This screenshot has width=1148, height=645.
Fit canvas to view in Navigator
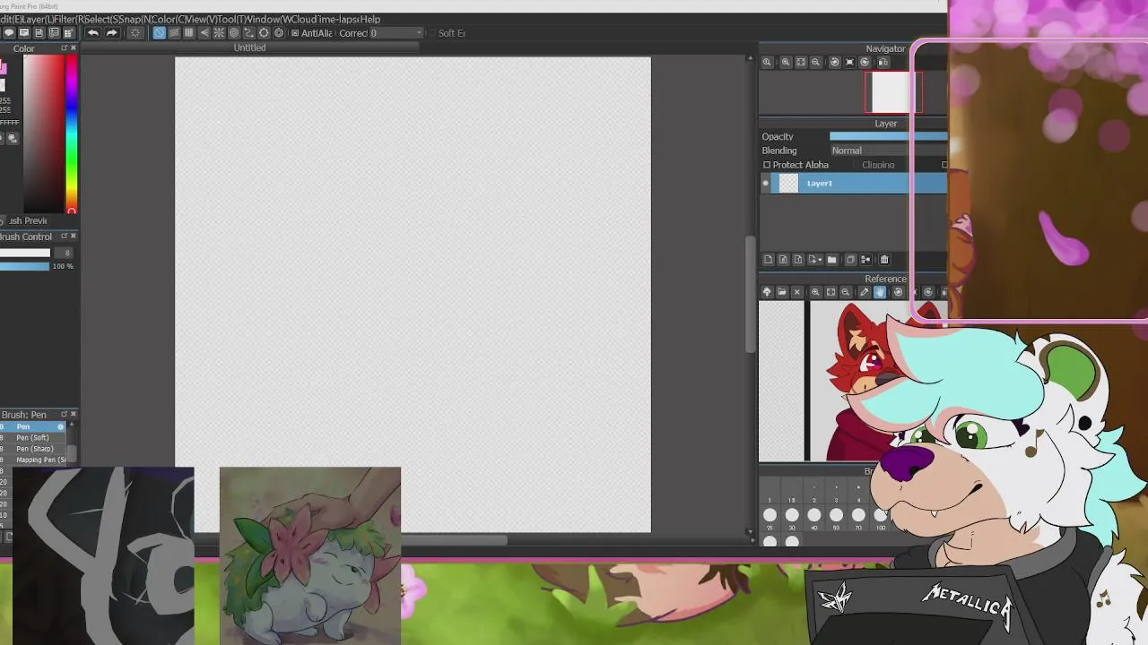801,62
